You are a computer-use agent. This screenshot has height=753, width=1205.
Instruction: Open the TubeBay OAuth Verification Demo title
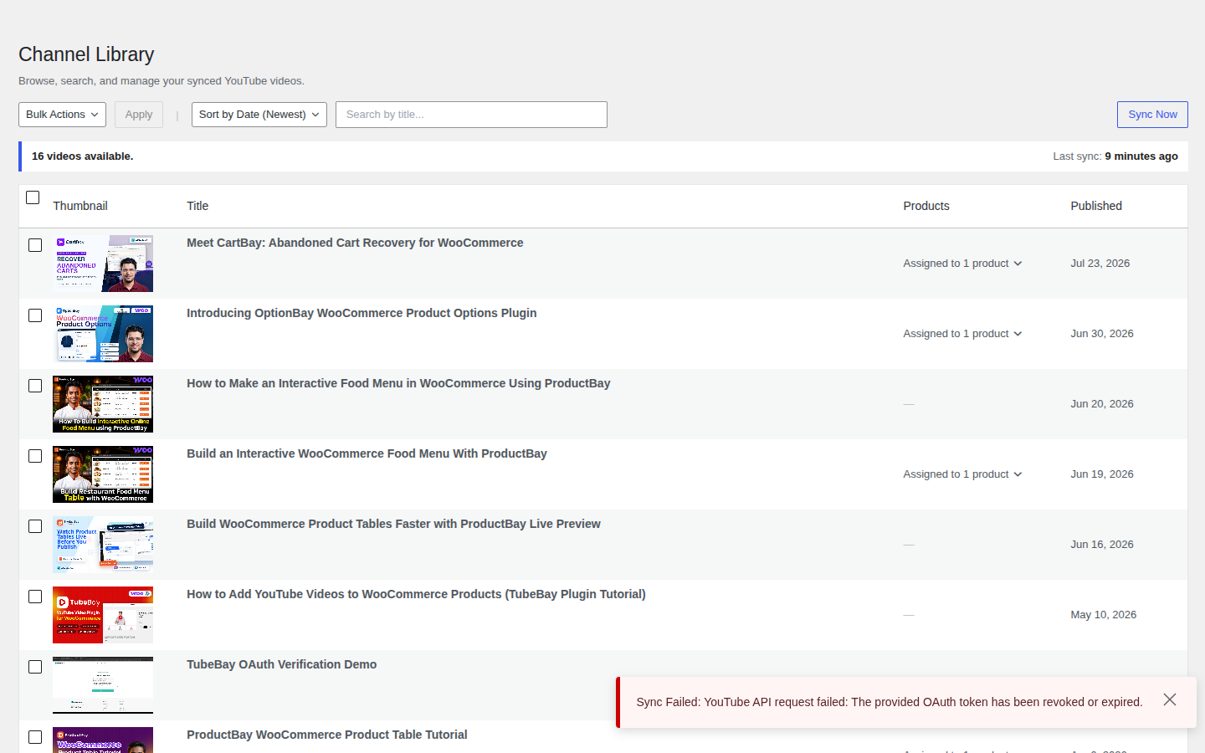pyautogui.click(x=281, y=664)
